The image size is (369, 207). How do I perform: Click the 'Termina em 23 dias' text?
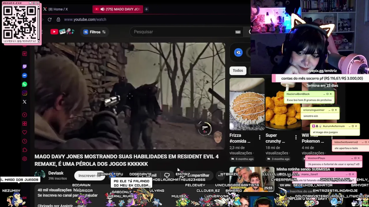pos(322,85)
